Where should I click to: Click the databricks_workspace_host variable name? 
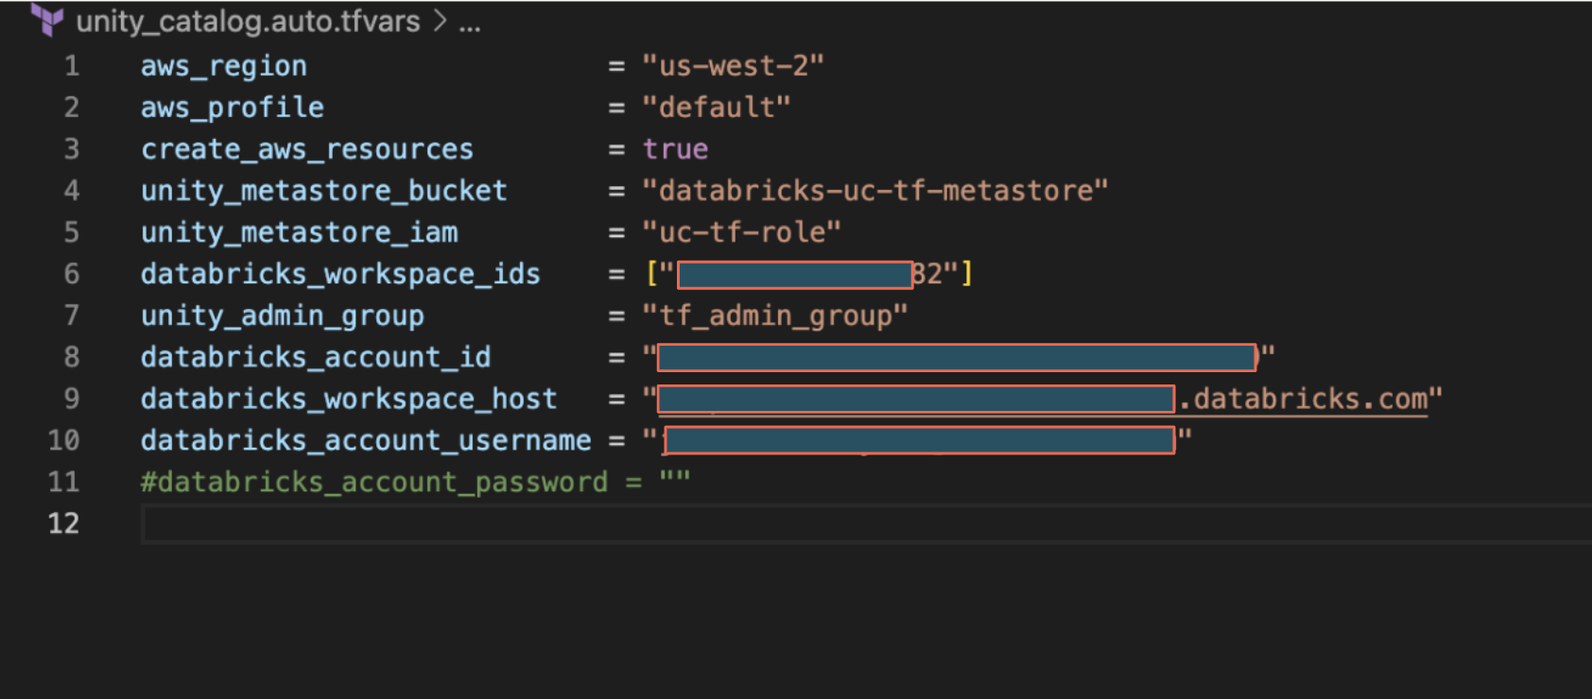pos(349,399)
